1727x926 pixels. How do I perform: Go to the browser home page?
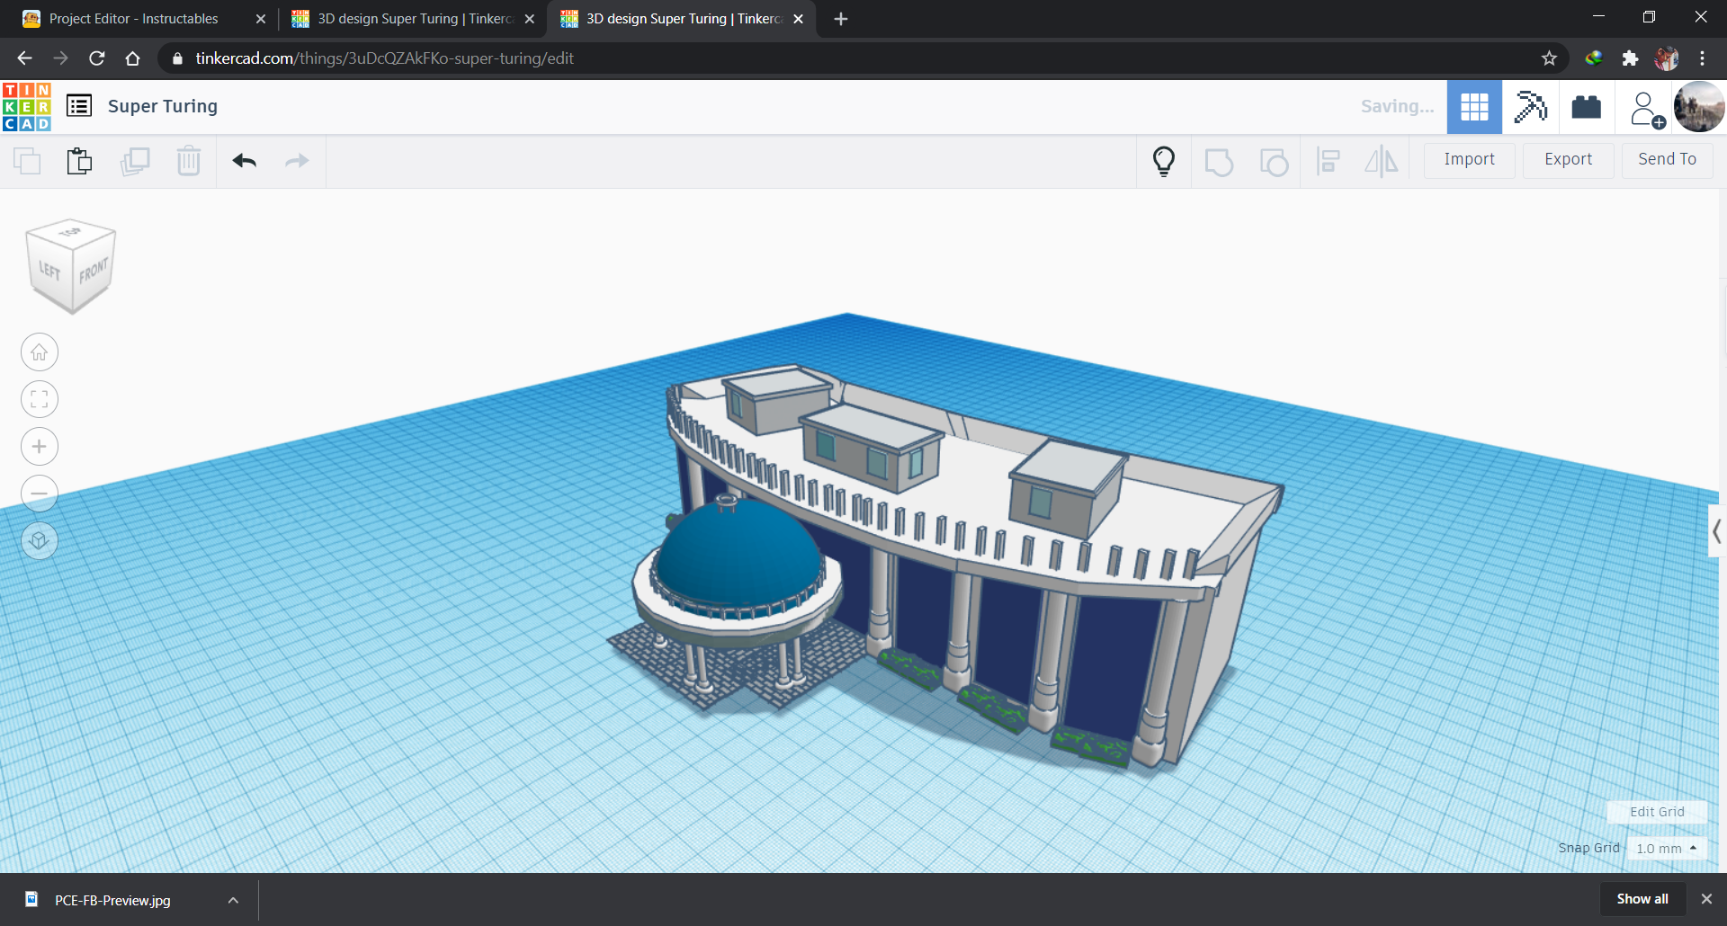point(132,58)
